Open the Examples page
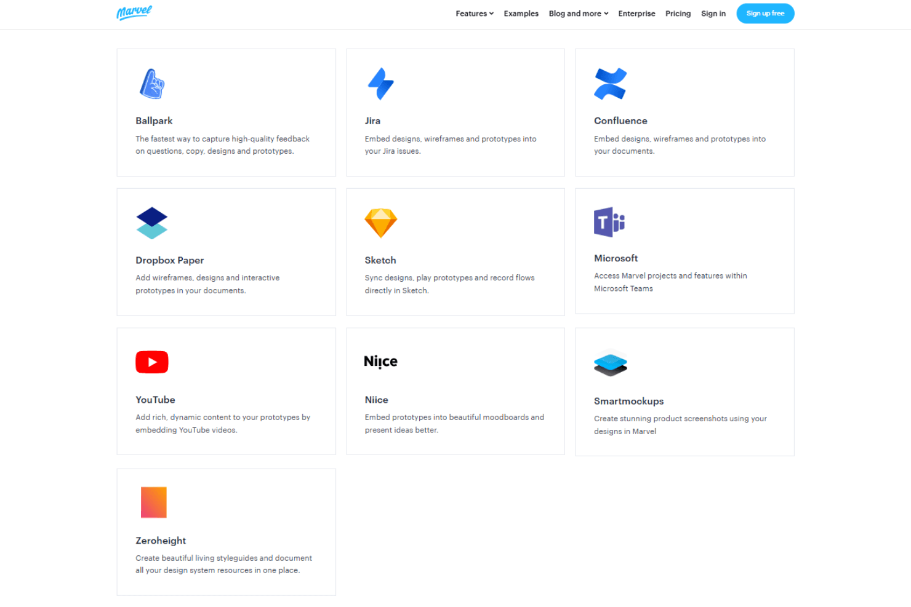This screenshot has height=607, width=911. coord(521,14)
